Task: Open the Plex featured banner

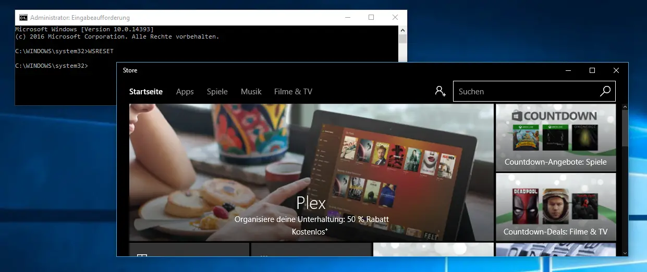Action: [311, 172]
